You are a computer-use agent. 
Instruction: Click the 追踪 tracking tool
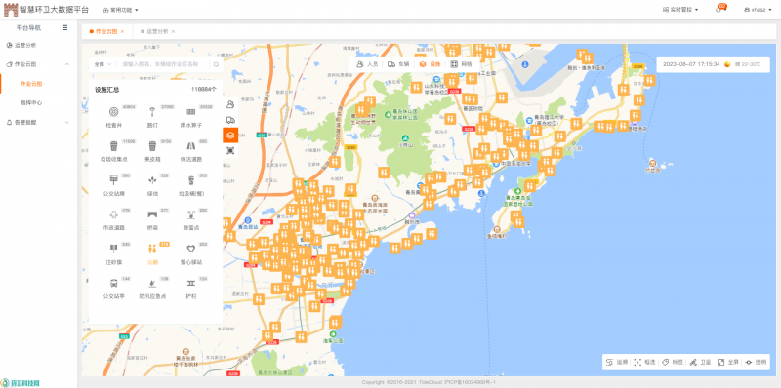(617, 362)
